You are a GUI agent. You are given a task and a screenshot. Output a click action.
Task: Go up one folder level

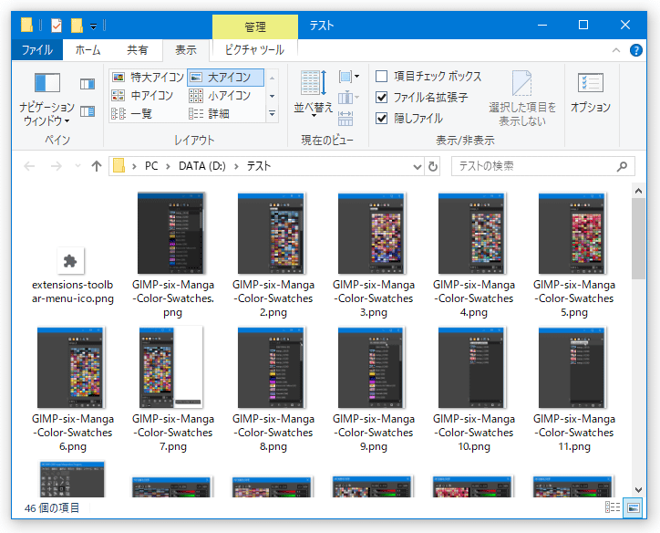tap(97, 166)
